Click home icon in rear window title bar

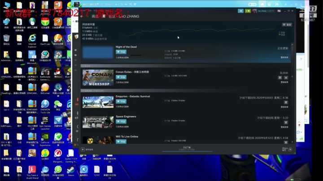point(262,4)
